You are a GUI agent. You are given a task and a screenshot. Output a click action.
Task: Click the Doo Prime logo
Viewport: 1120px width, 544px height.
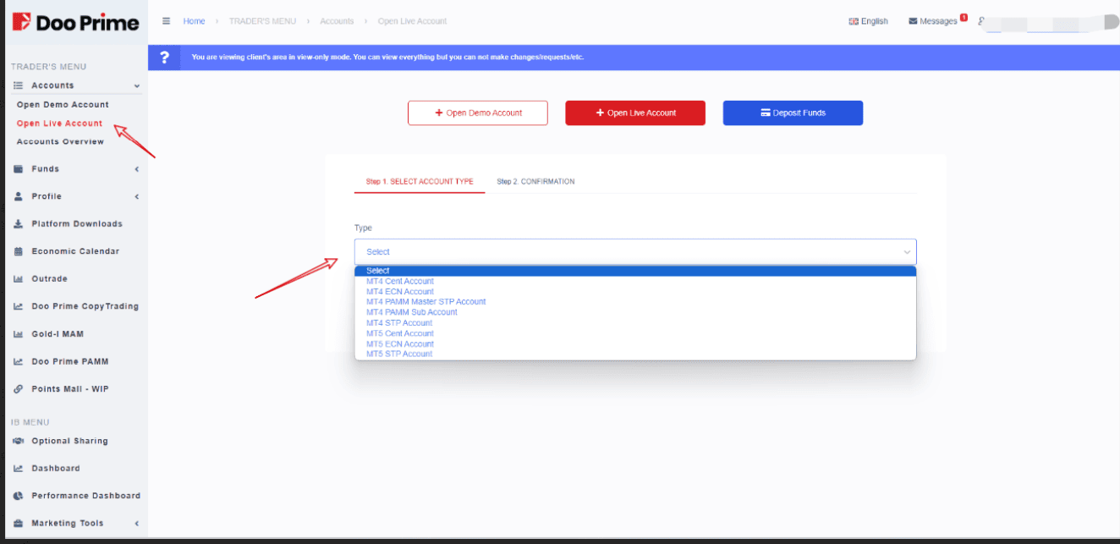click(x=75, y=23)
